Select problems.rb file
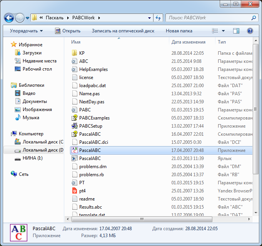The width and height of the screenshot is (262, 246). point(92,175)
